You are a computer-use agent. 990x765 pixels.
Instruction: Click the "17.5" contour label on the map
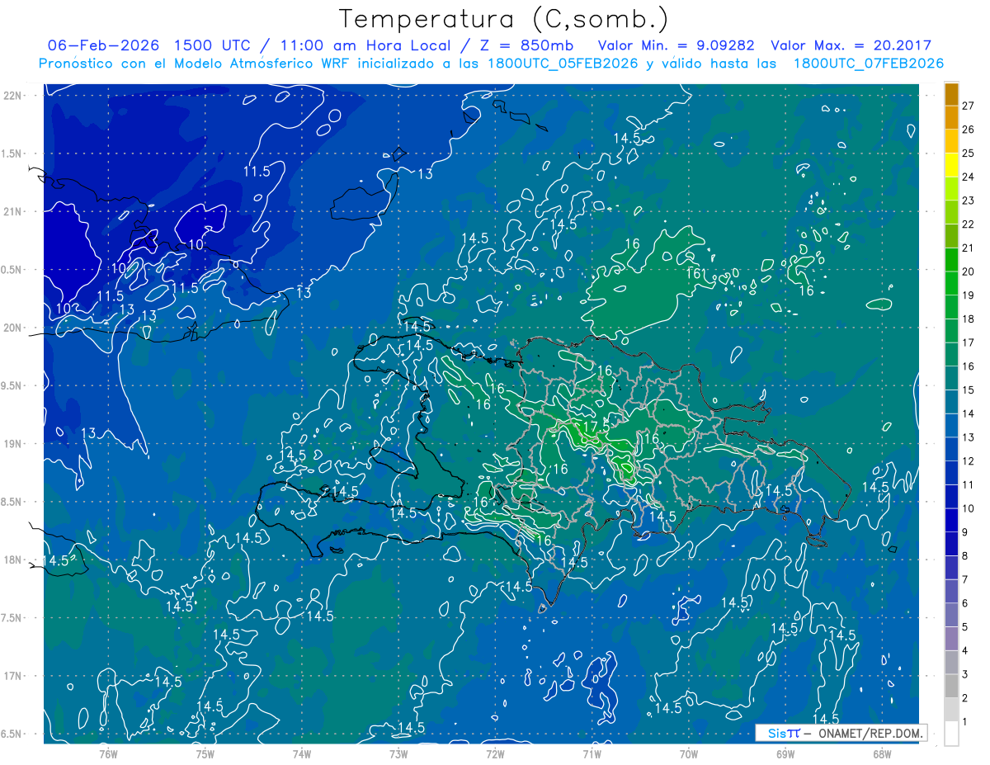coord(595,426)
